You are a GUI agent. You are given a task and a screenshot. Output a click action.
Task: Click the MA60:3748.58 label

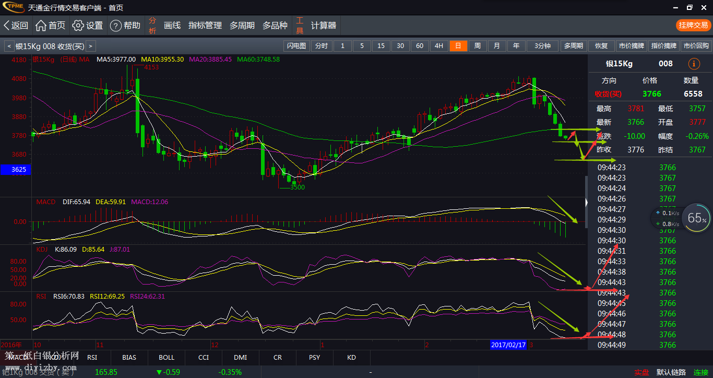[258, 60]
